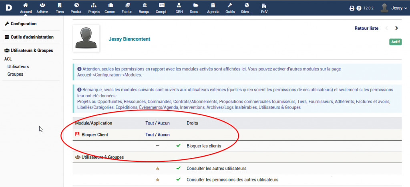This screenshot has height=187, width=410.
Task: Open the Banques menu
Action: point(145,8)
